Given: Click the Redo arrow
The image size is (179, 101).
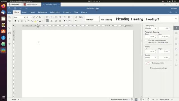Looking at the screenshot, I should click(26, 8).
